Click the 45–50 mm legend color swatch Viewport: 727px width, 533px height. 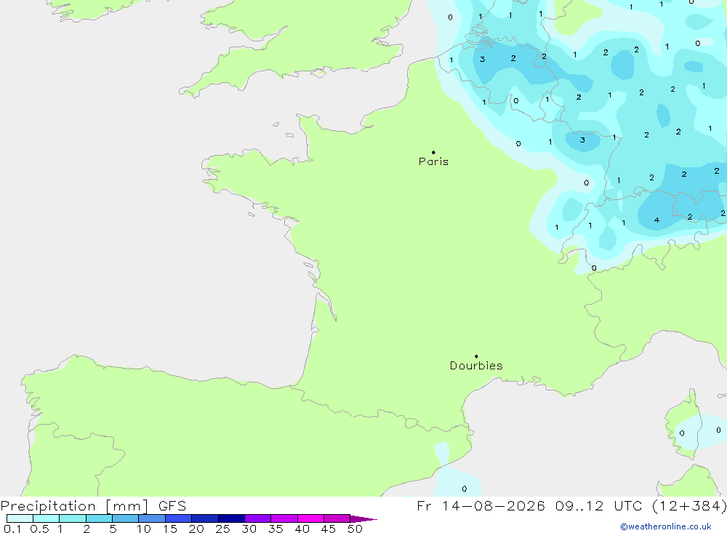tap(337, 518)
